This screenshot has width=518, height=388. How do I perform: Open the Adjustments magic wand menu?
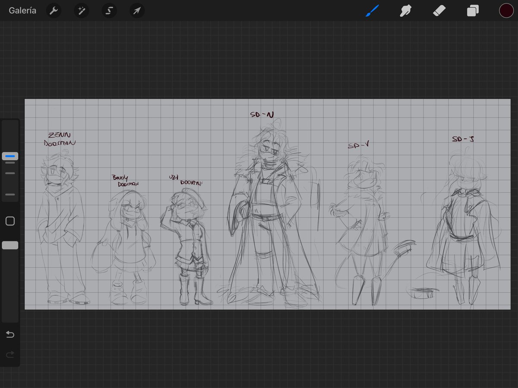point(81,10)
